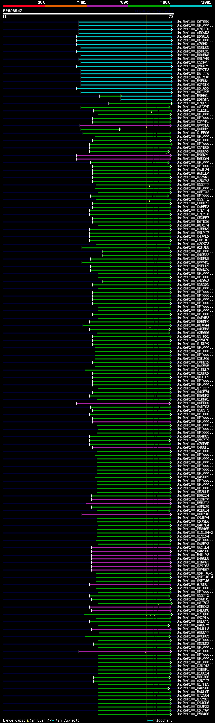The width and height of the screenshot is (215, 723).
Task: Select hit label UniRef100_Q6XIE4
Action: click(x=193, y=548)
